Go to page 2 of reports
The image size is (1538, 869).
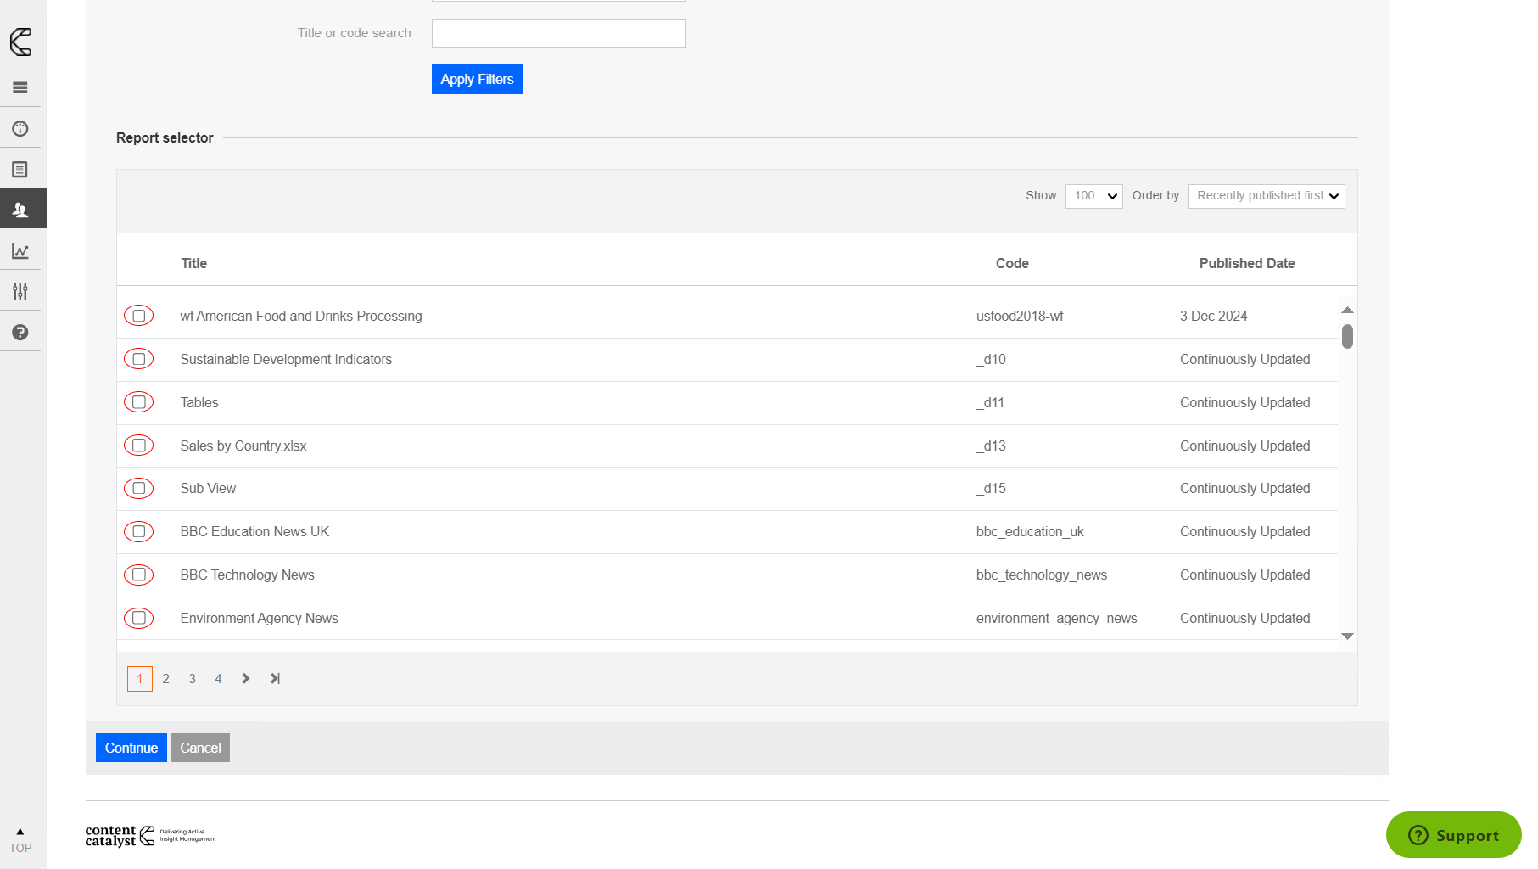tap(166, 679)
